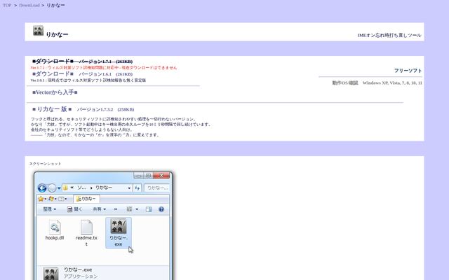Focus the りかなー search box in Explorer
The width and height of the screenshot is (449, 280).
pos(157,188)
